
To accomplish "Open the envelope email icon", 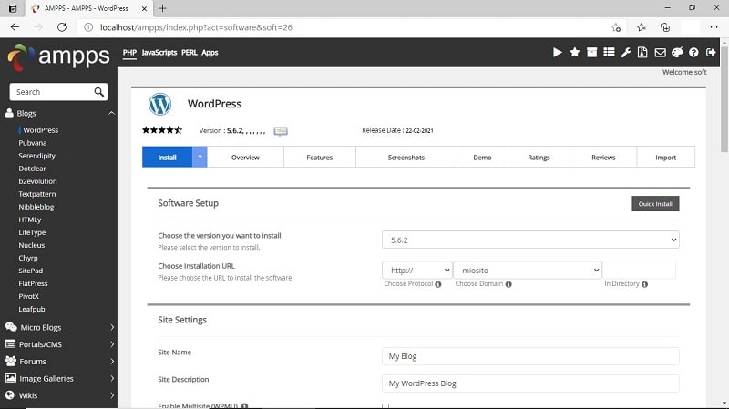I will (660, 53).
